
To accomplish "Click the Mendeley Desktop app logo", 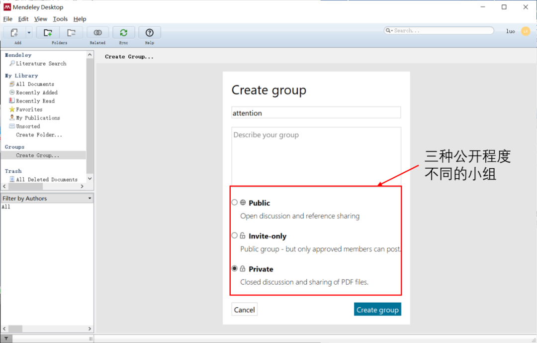I will pyautogui.click(x=7, y=7).
